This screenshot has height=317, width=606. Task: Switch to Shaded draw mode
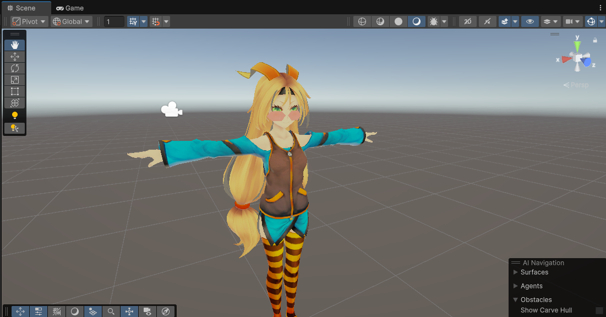(x=417, y=21)
